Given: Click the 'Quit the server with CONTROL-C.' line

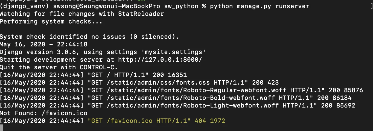Looking at the screenshot, I should 59,67.
